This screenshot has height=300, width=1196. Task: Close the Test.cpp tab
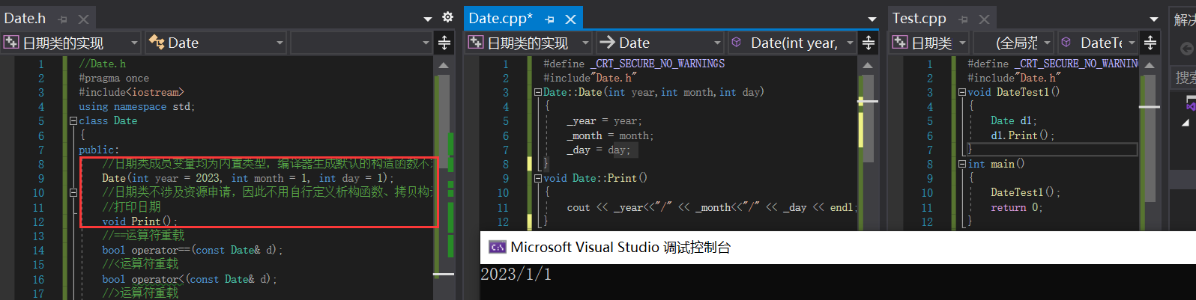point(984,19)
